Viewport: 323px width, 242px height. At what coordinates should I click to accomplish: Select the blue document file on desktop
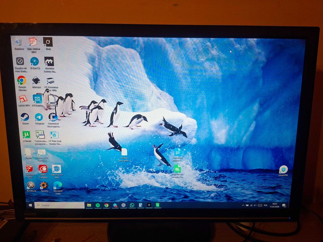(177, 155)
